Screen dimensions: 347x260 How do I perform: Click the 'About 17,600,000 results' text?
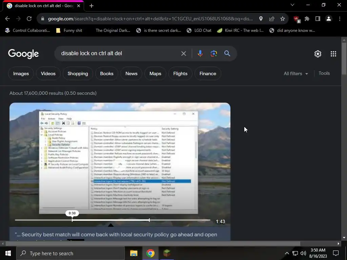53,93
